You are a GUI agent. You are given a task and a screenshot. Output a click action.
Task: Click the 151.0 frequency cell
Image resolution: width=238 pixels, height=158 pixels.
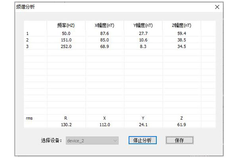pos(66,40)
